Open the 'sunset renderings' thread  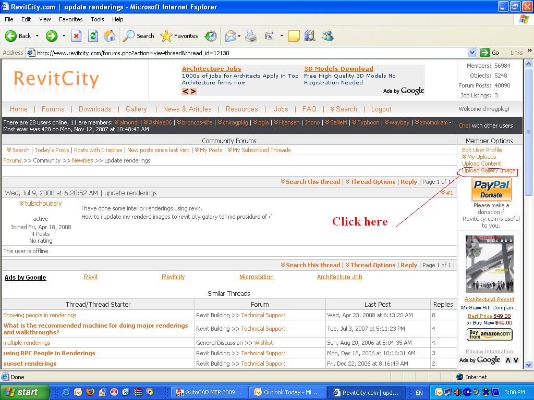point(30,364)
